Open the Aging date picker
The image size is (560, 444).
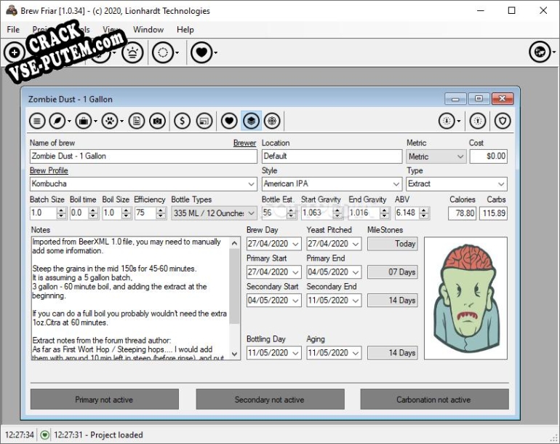pos(356,353)
